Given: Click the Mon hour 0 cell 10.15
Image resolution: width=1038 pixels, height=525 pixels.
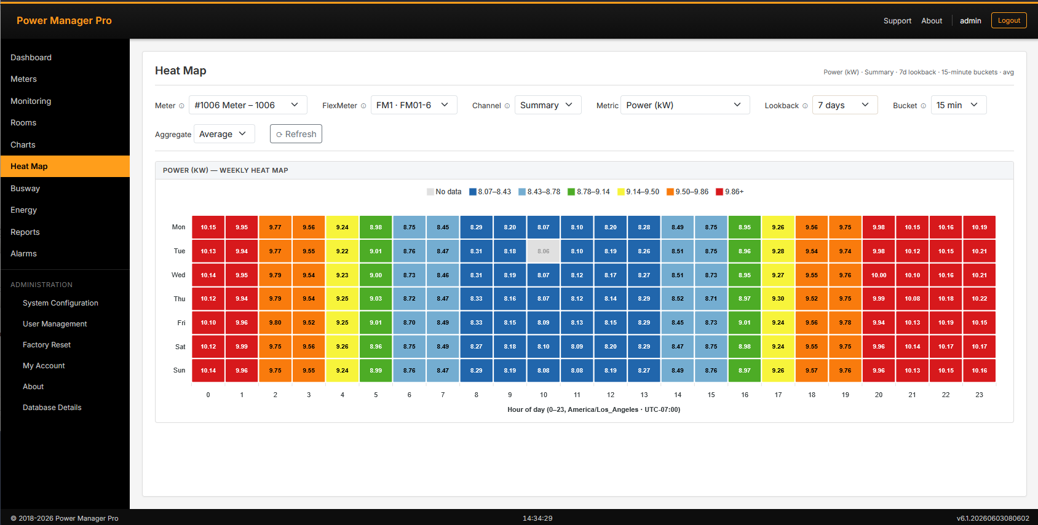Looking at the screenshot, I should click(x=208, y=227).
